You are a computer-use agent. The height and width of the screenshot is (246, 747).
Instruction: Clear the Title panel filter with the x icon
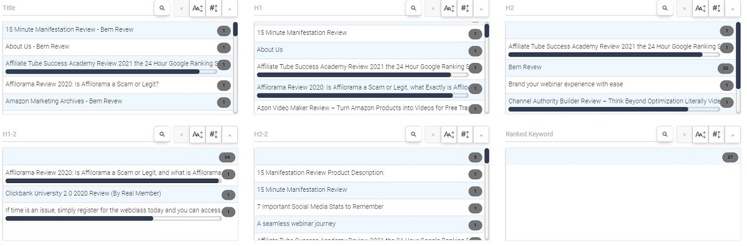click(x=181, y=8)
